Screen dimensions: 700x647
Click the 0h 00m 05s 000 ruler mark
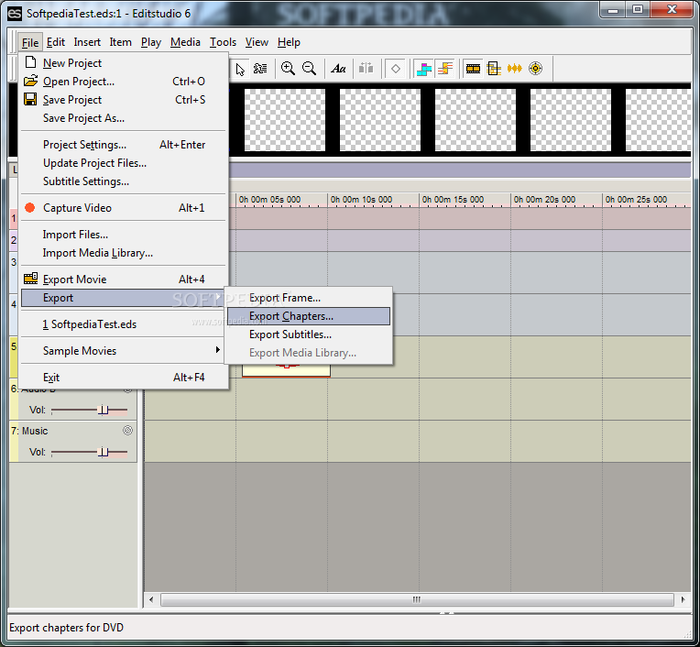(269, 200)
